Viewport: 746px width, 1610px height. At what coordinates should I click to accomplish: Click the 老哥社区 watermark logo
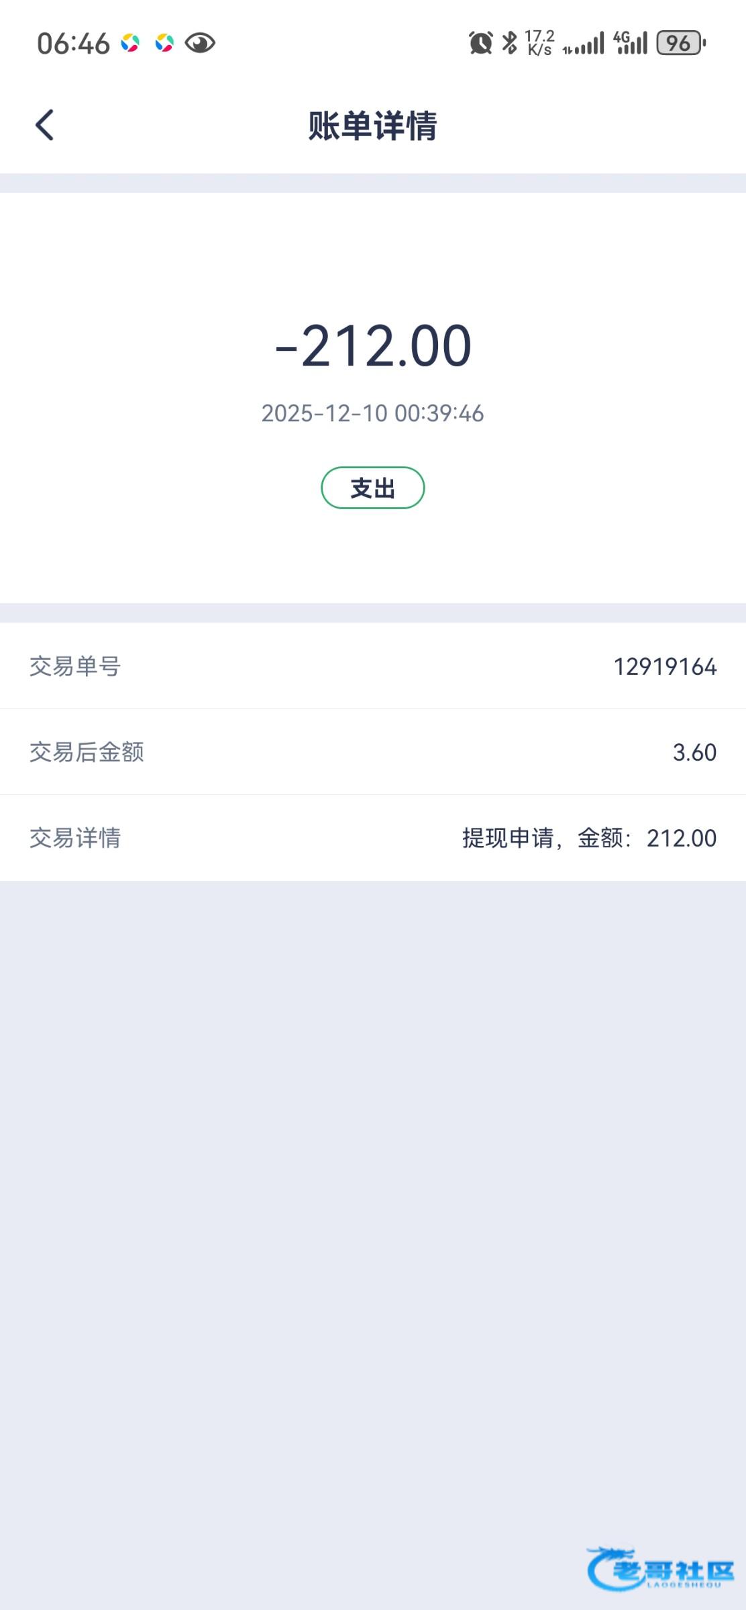[x=660, y=1568]
